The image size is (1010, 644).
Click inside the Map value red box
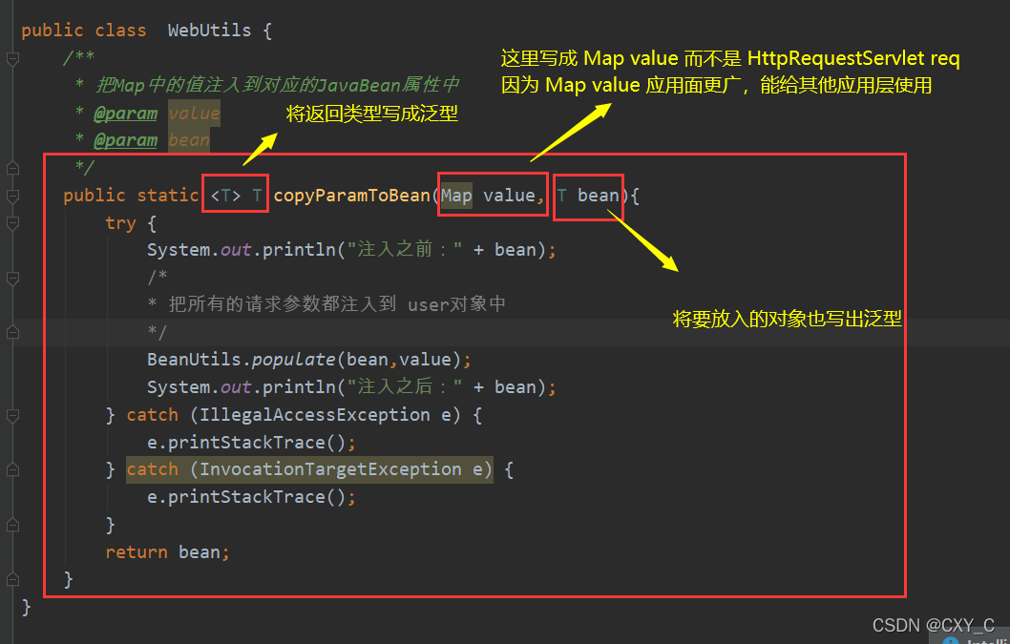click(492, 195)
